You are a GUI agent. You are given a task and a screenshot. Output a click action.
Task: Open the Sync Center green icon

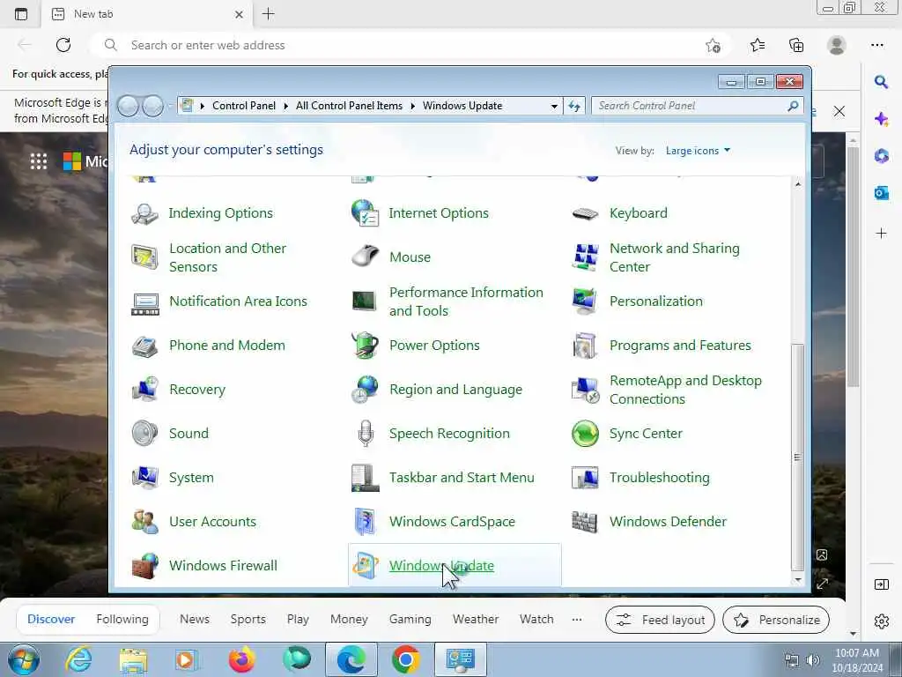(585, 434)
